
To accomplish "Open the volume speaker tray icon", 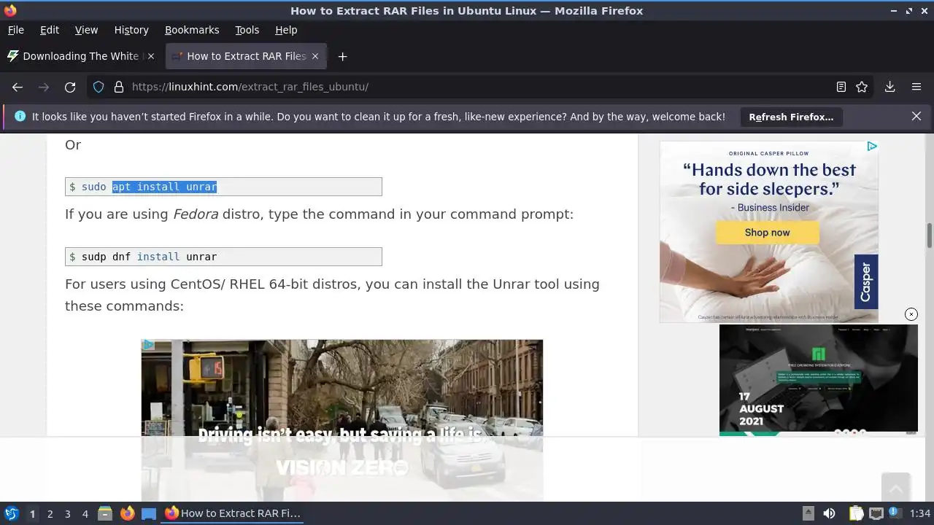I will click(x=829, y=513).
